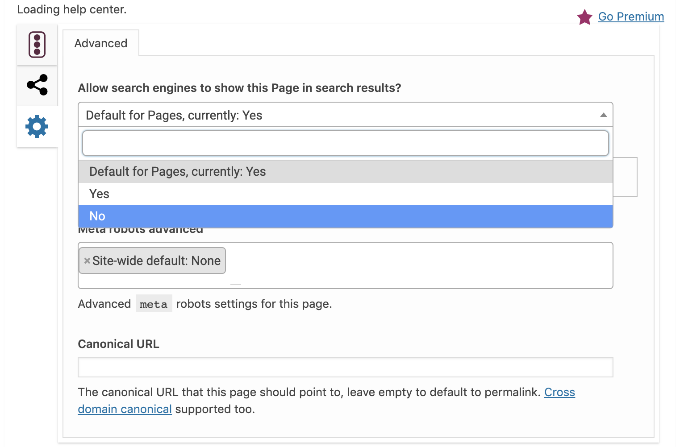Image resolution: width=684 pixels, height=447 pixels.
Task: Follow the "Cross domain canonical" link
Action: pos(559,392)
